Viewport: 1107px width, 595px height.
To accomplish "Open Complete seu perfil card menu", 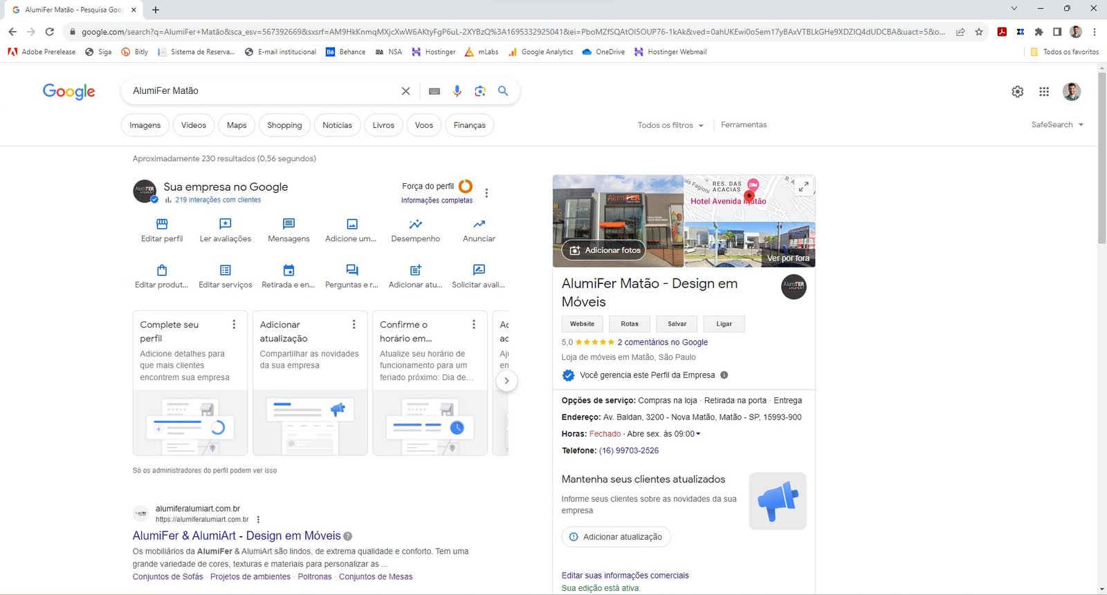I will tap(234, 324).
